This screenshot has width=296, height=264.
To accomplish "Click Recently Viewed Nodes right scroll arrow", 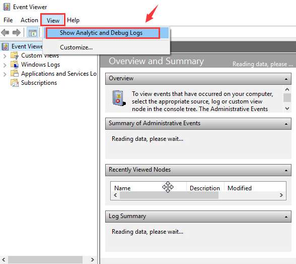I will 281,195.
